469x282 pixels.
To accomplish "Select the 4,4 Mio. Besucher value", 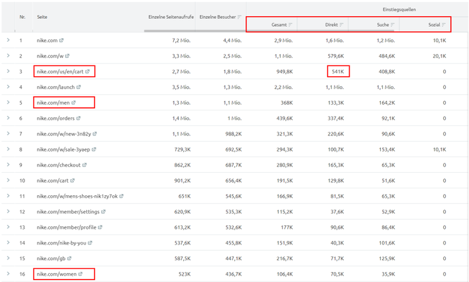I will pos(233,41).
